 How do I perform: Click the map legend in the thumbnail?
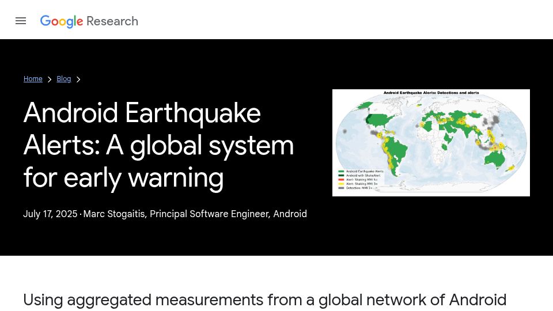pyautogui.click(x=361, y=180)
